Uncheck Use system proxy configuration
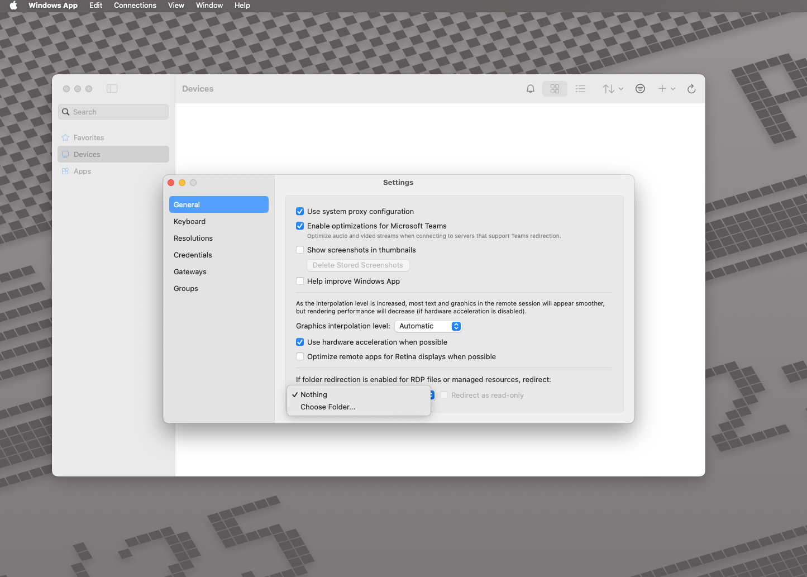 pyautogui.click(x=300, y=211)
